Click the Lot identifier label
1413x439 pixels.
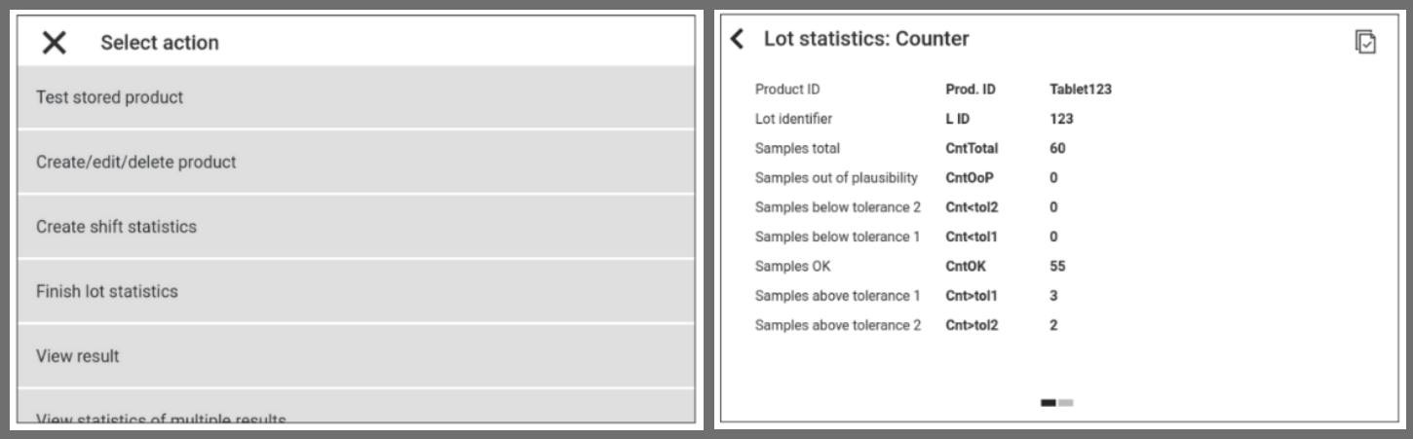tap(793, 119)
